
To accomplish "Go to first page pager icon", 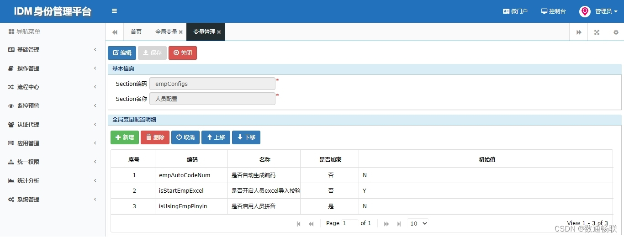I will [x=299, y=224].
